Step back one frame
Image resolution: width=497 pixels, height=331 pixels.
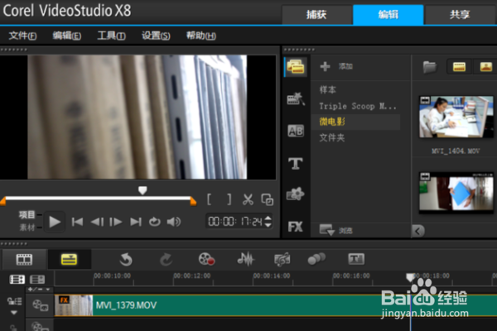97,222
